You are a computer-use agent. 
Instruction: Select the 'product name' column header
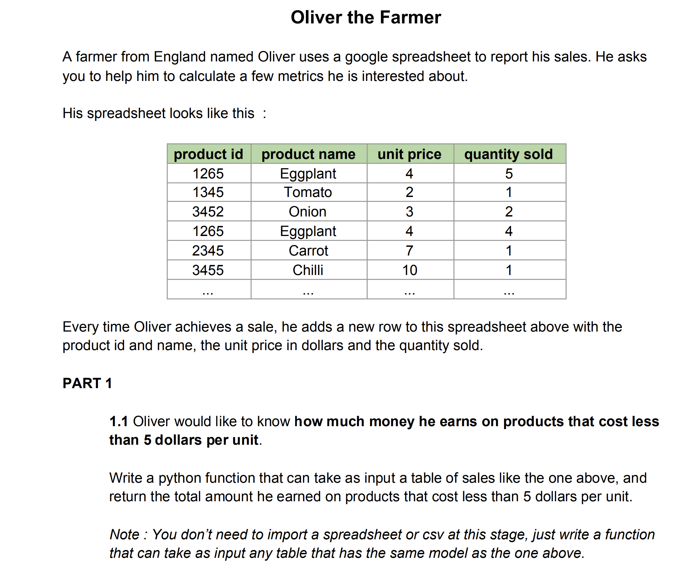coord(309,154)
